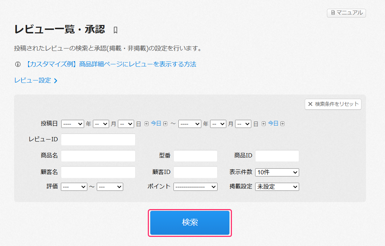385x246 pixels.
Task: Open the end date month dropdown
Action: tap(218, 124)
